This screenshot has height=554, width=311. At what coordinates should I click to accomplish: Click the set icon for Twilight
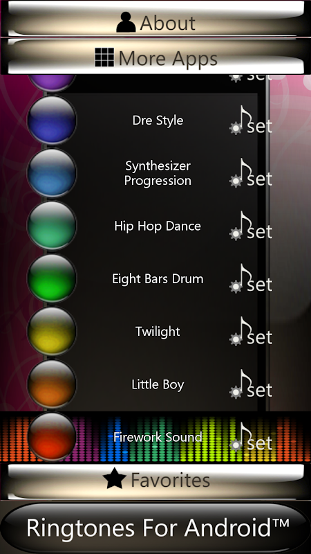tap(251, 331)
